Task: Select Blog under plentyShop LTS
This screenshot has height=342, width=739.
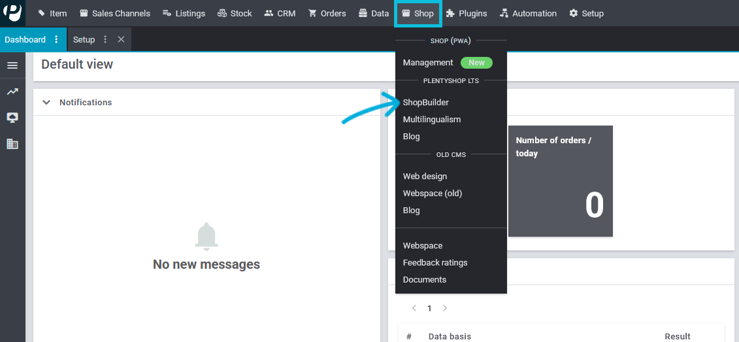Action: point(412,136)
